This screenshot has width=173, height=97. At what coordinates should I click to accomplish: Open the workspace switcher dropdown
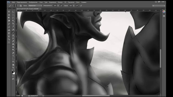pyautogui.click(x=159, y=6)
